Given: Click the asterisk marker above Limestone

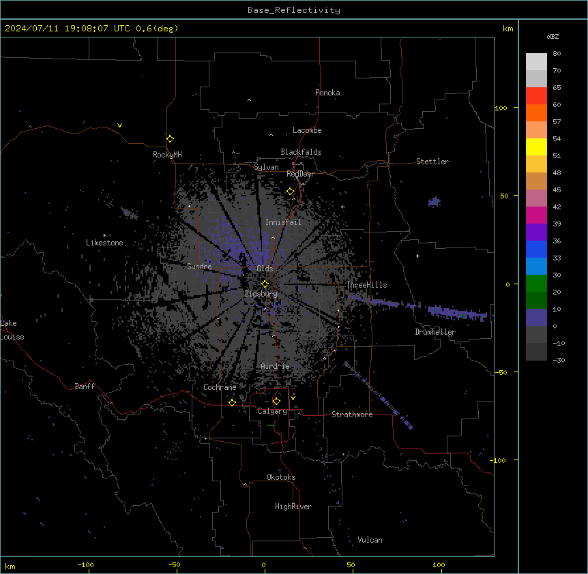Looking at the screenshot, I should 104,236.
